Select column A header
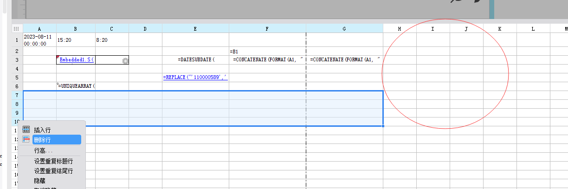568x189 pixels. 39,29
